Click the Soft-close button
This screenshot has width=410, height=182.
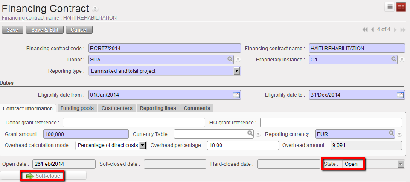(x=44, y=176)
